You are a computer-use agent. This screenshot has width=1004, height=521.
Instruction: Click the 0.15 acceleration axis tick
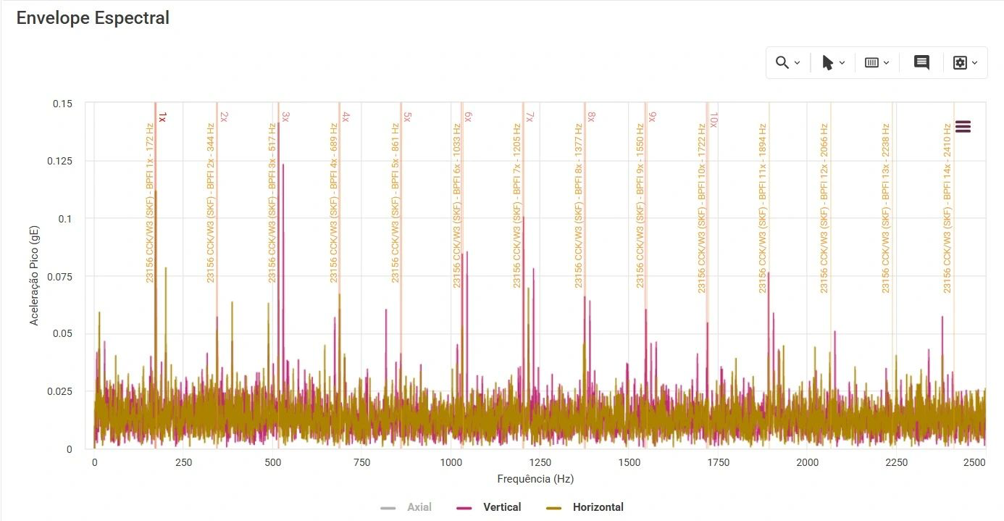[x=62, y=104]
